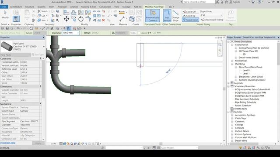Select the Modify arrow tool

click(x=5, y=14)
